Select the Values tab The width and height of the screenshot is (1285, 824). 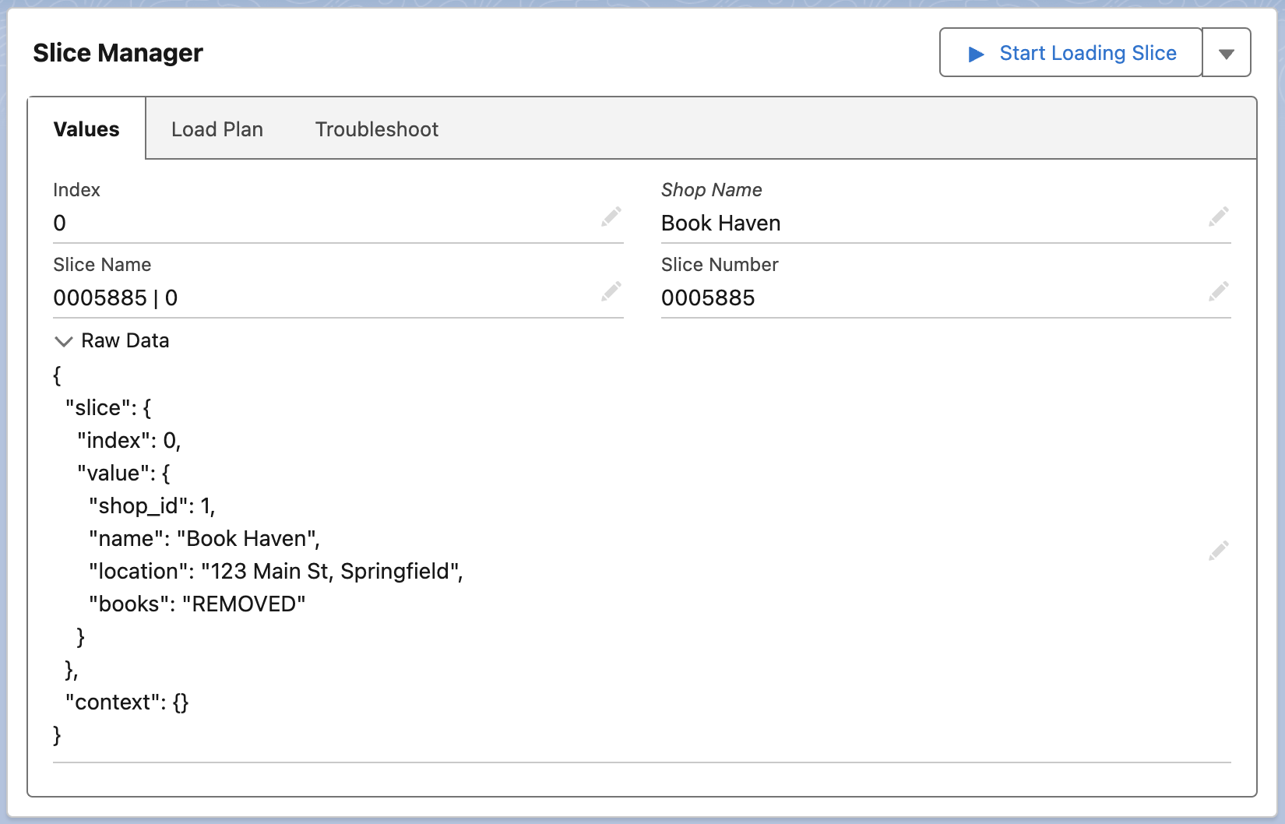point(86,129)
